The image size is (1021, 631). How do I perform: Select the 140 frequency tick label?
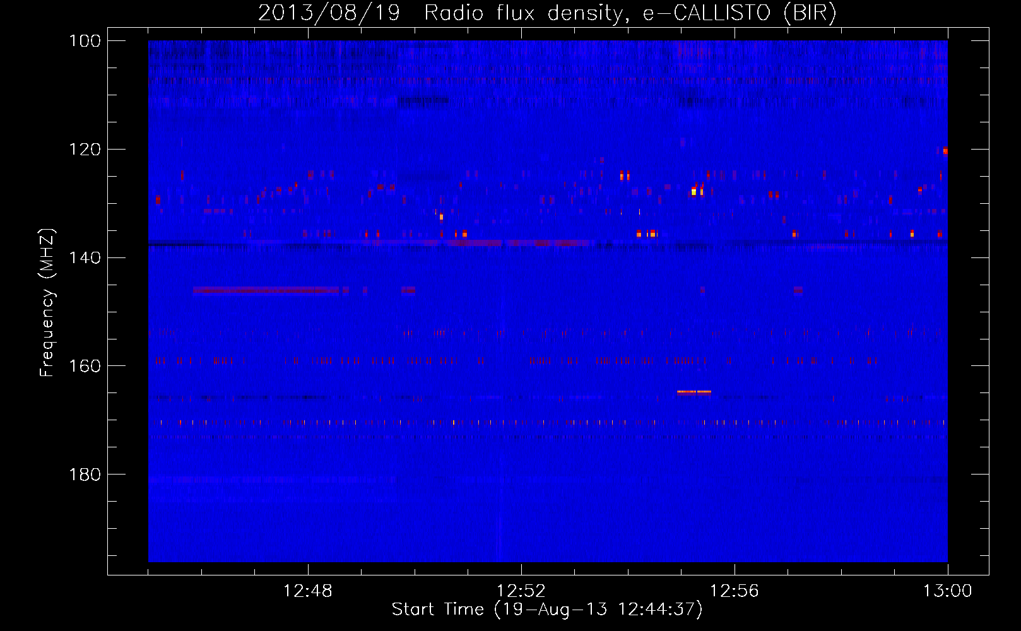(86, 257)
